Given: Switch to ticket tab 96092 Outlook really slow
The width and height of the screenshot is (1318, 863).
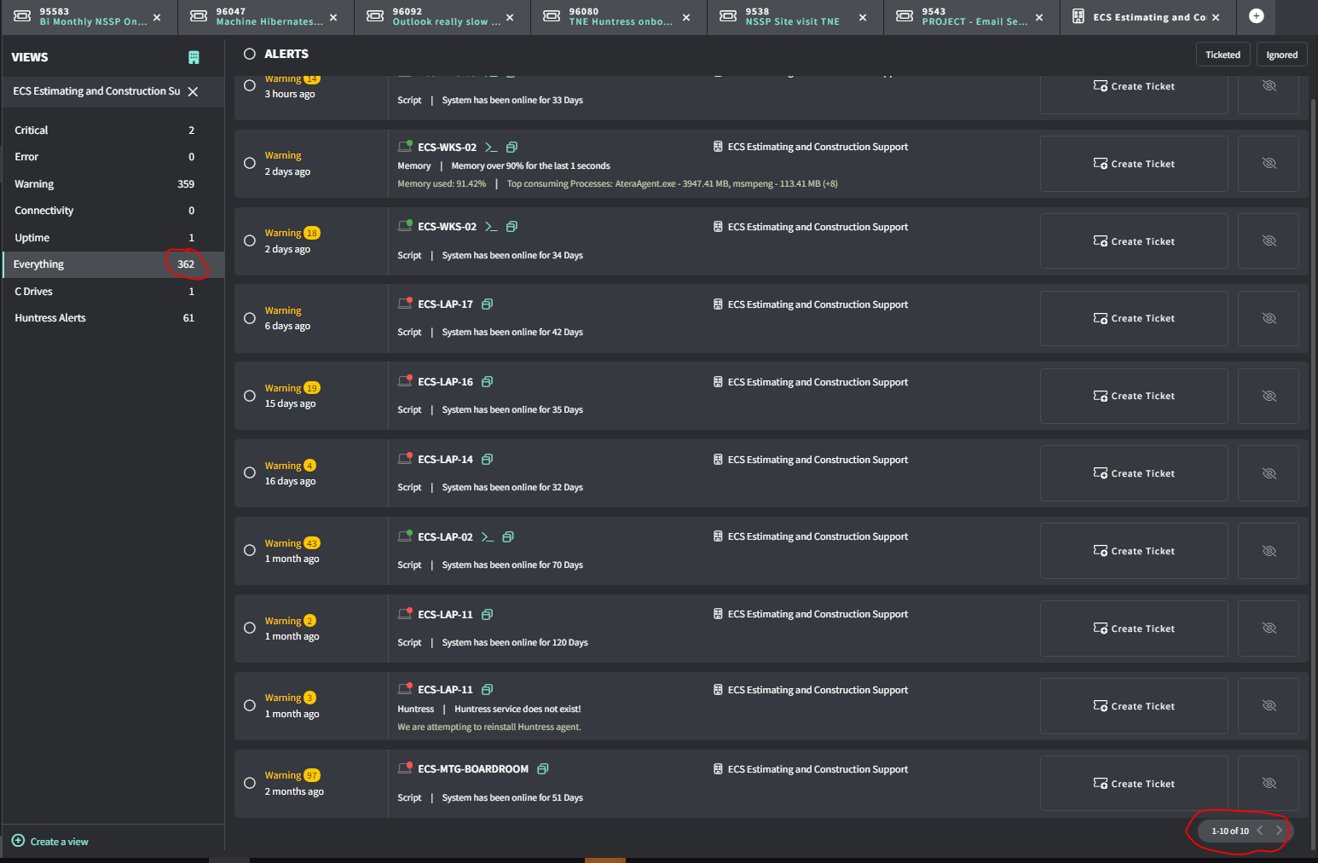Looking at the screenshot, I should pyautogui.click(x=441, y=17).
